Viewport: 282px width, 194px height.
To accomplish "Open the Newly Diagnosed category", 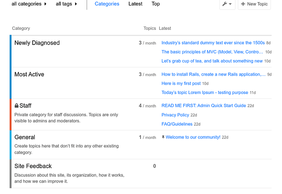I will click(x=37, y=43).
